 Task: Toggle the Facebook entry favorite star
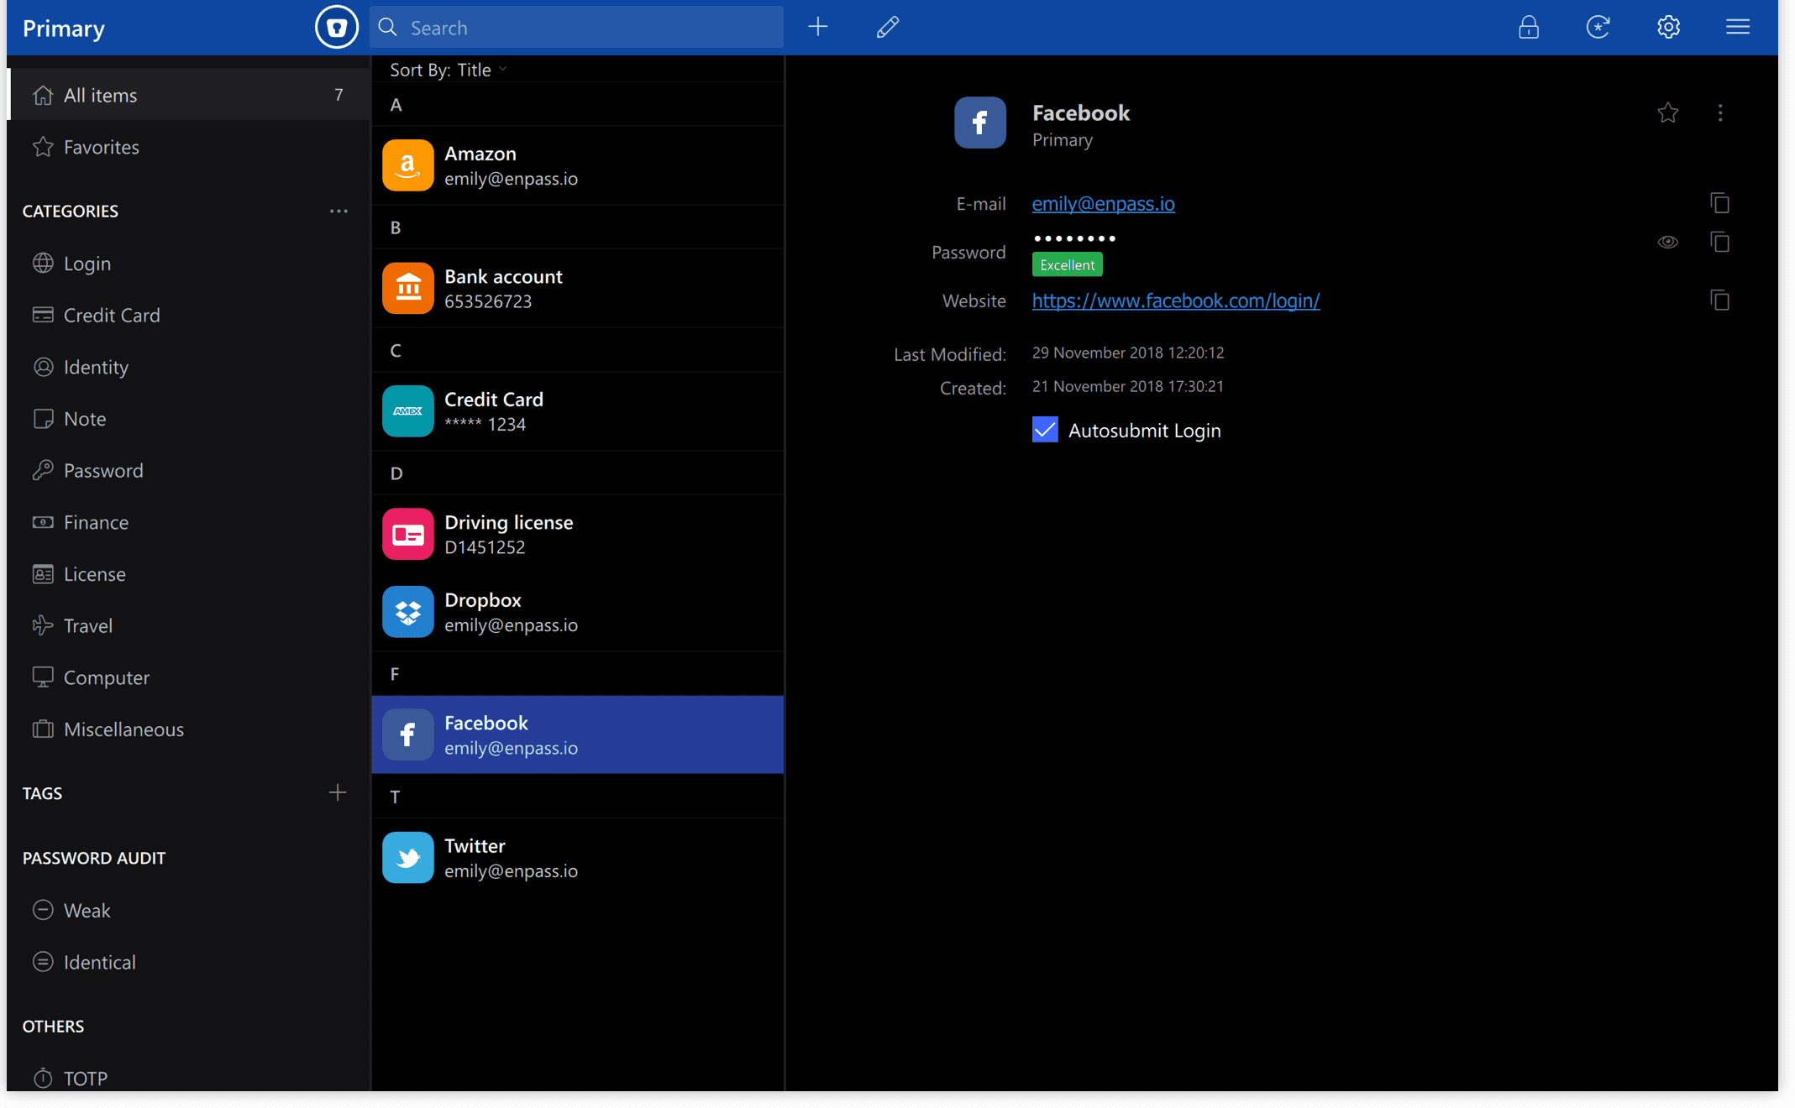[1668, 112]
